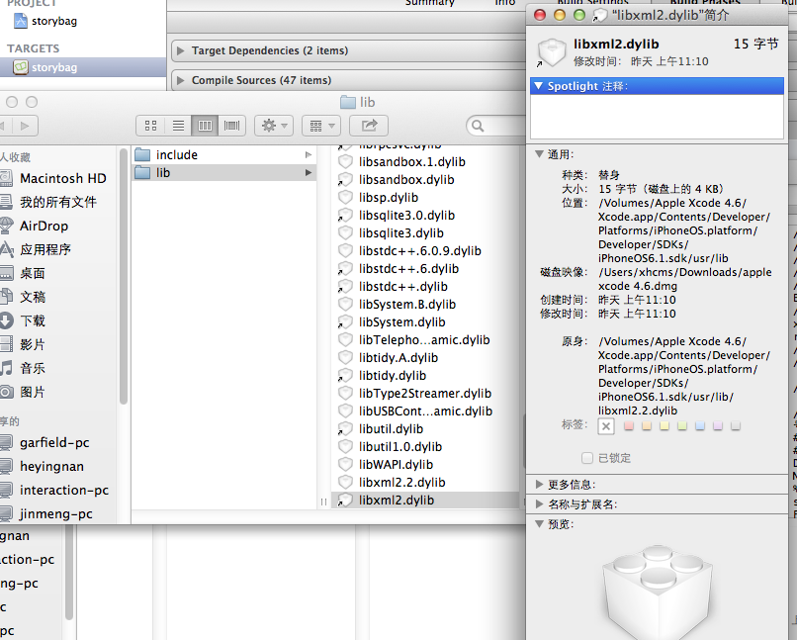Open 应用程序 in the sidebar
Screen dimensions: 797x640
coord(45,249)
